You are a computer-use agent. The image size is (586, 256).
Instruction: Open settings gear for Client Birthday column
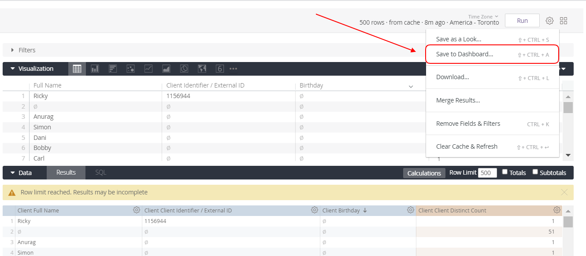click(x=410, y=210)
